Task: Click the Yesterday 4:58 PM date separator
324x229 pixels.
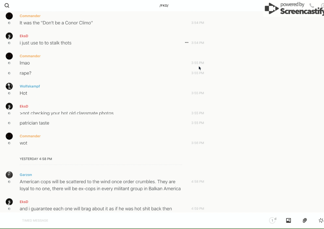Action: (x=36, y=159)
